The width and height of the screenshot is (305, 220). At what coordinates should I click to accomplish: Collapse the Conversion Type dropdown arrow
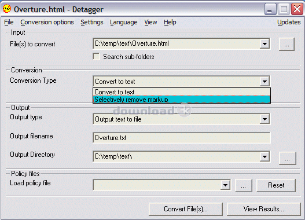264,81
